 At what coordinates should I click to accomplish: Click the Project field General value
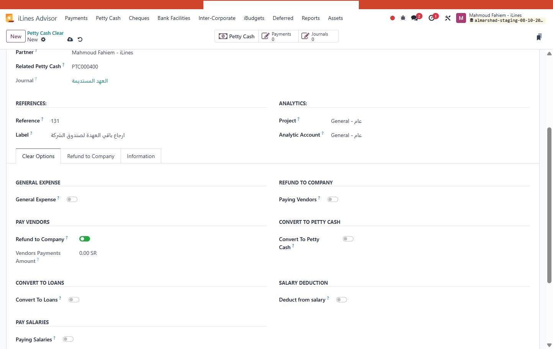pos(346,121)
